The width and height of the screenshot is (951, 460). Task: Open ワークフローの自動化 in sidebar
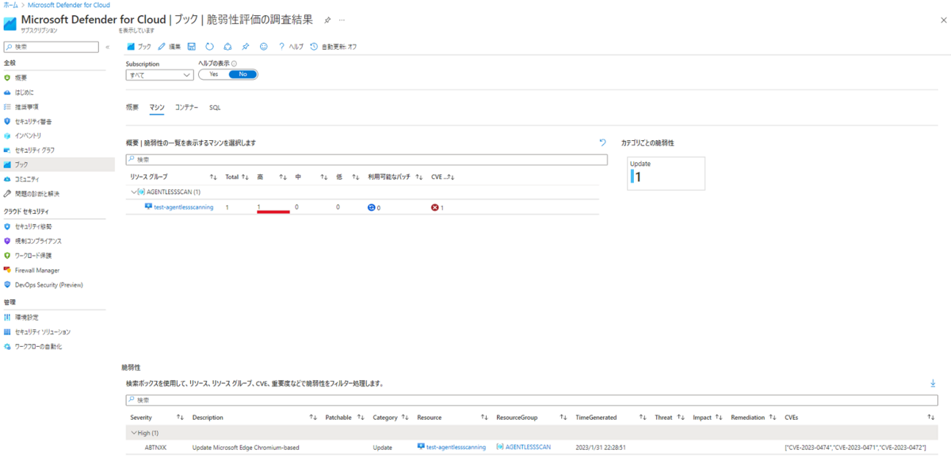point(38,347)
